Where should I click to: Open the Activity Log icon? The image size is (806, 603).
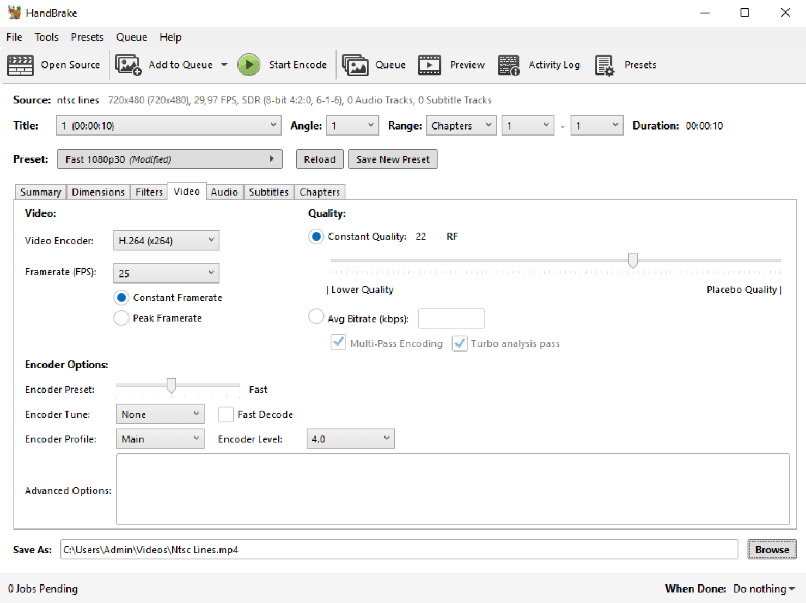tap(509, 65)
